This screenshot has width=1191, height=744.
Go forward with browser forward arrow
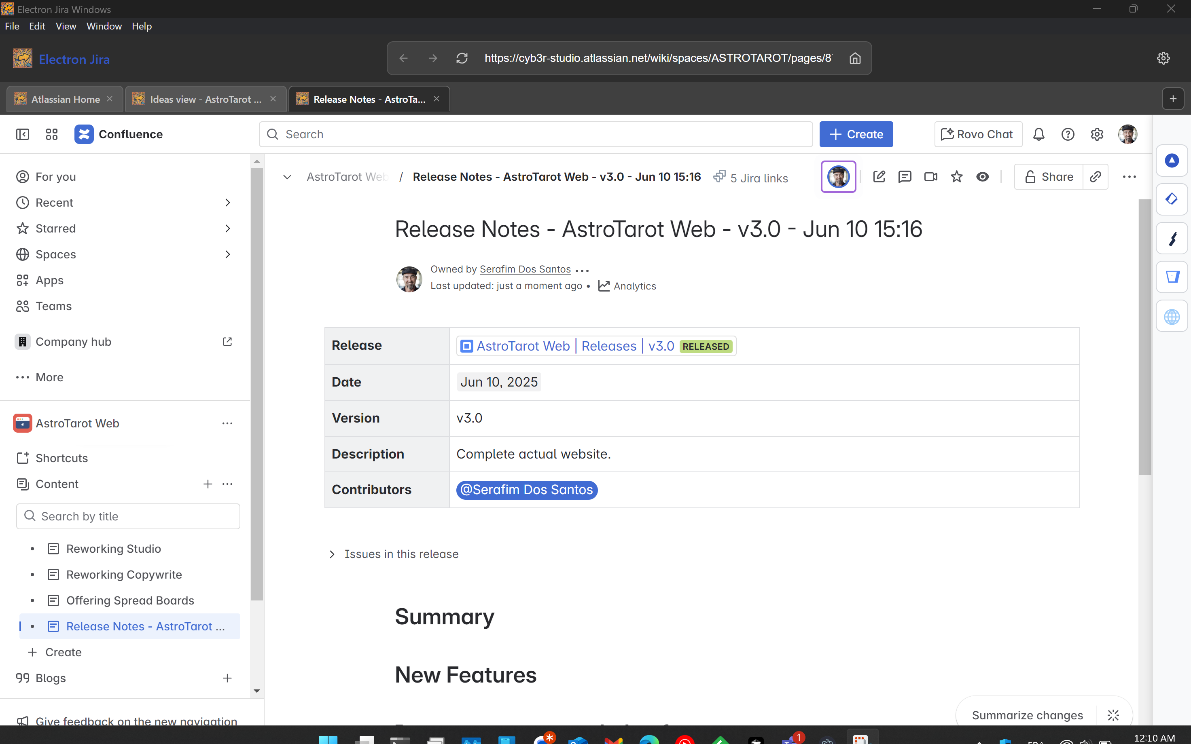[x=432, y=58]
